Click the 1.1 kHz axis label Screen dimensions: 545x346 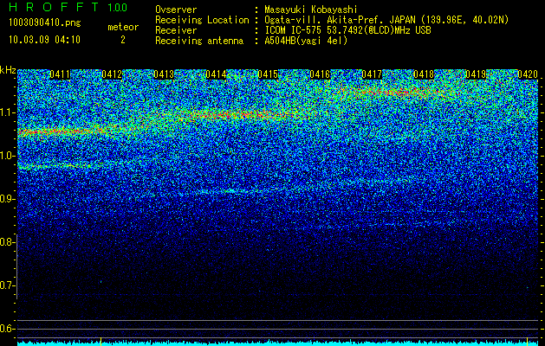[x=8, y=112]
